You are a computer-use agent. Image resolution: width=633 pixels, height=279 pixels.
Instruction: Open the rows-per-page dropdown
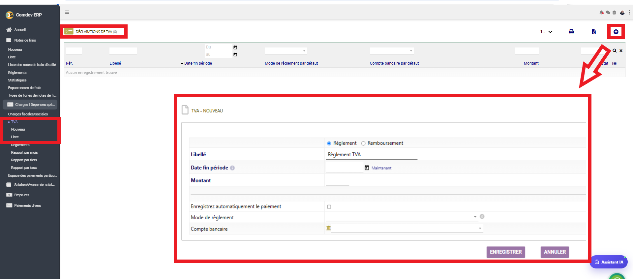tap(546, 32)
